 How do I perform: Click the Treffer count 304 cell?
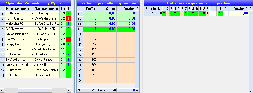coord(90,65)
